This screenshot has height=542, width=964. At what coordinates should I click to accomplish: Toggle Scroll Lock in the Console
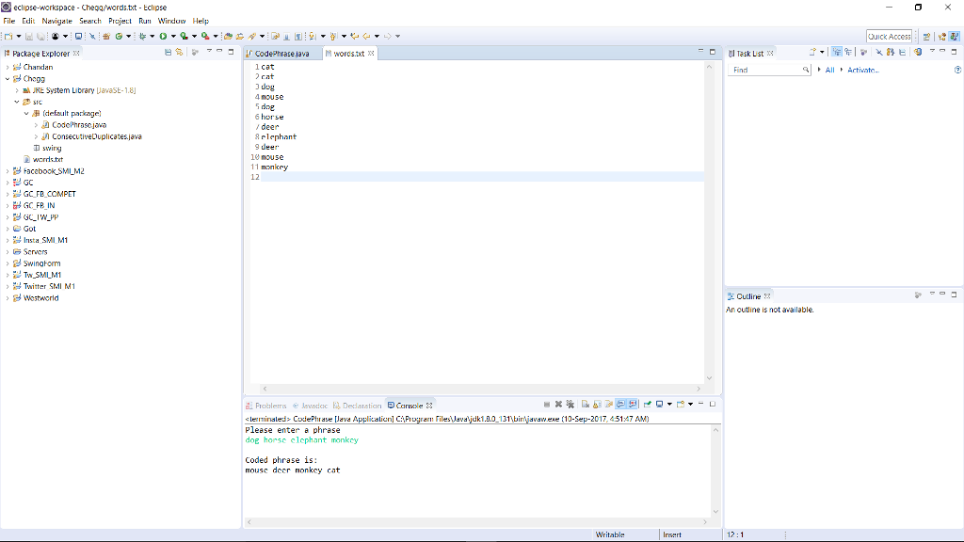click(x=597, y=405)
